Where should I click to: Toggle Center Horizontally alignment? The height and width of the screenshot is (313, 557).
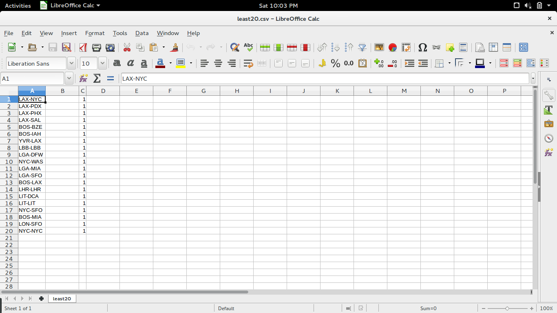[218, 63]
